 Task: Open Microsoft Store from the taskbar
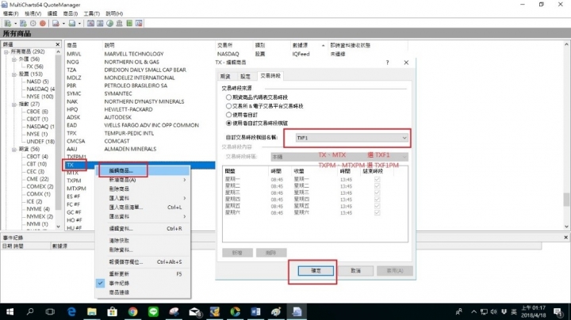[x=112, y=311]
